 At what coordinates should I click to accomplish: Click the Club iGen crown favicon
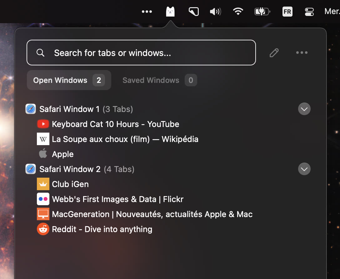click(43, 184)
